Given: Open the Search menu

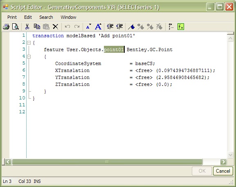Looking at the screenshot, I should click(46, 17).
